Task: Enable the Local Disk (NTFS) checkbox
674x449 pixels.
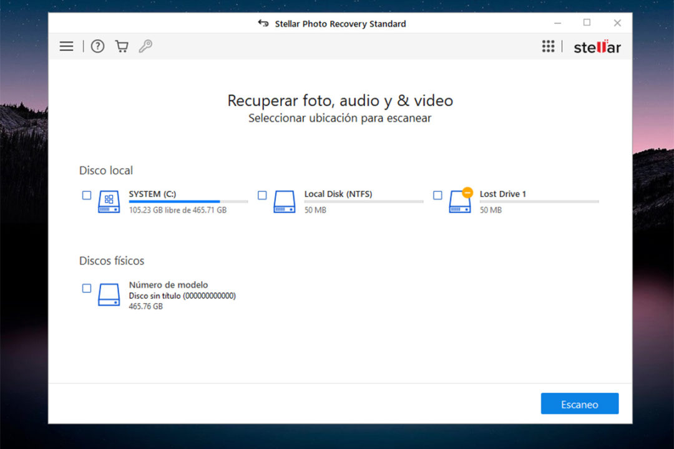Action: point(262,195)
